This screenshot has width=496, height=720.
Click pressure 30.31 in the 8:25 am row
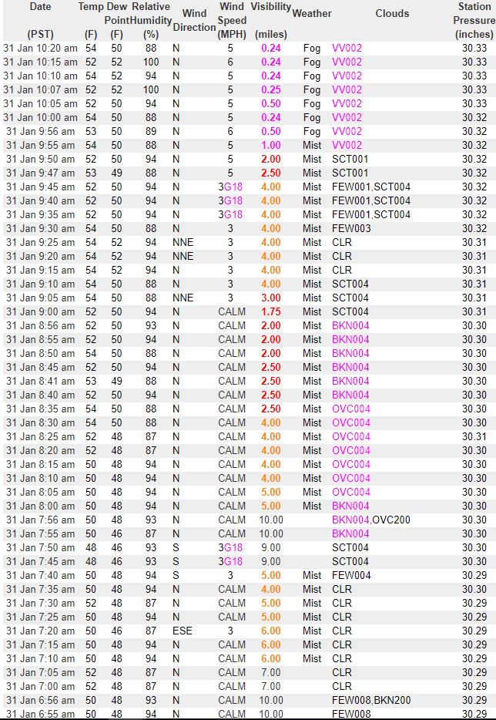[474, 436]
